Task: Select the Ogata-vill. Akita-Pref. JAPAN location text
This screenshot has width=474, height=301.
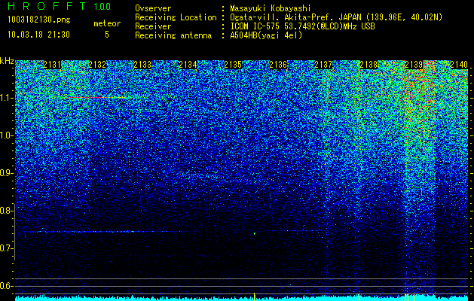Action: 336,17
